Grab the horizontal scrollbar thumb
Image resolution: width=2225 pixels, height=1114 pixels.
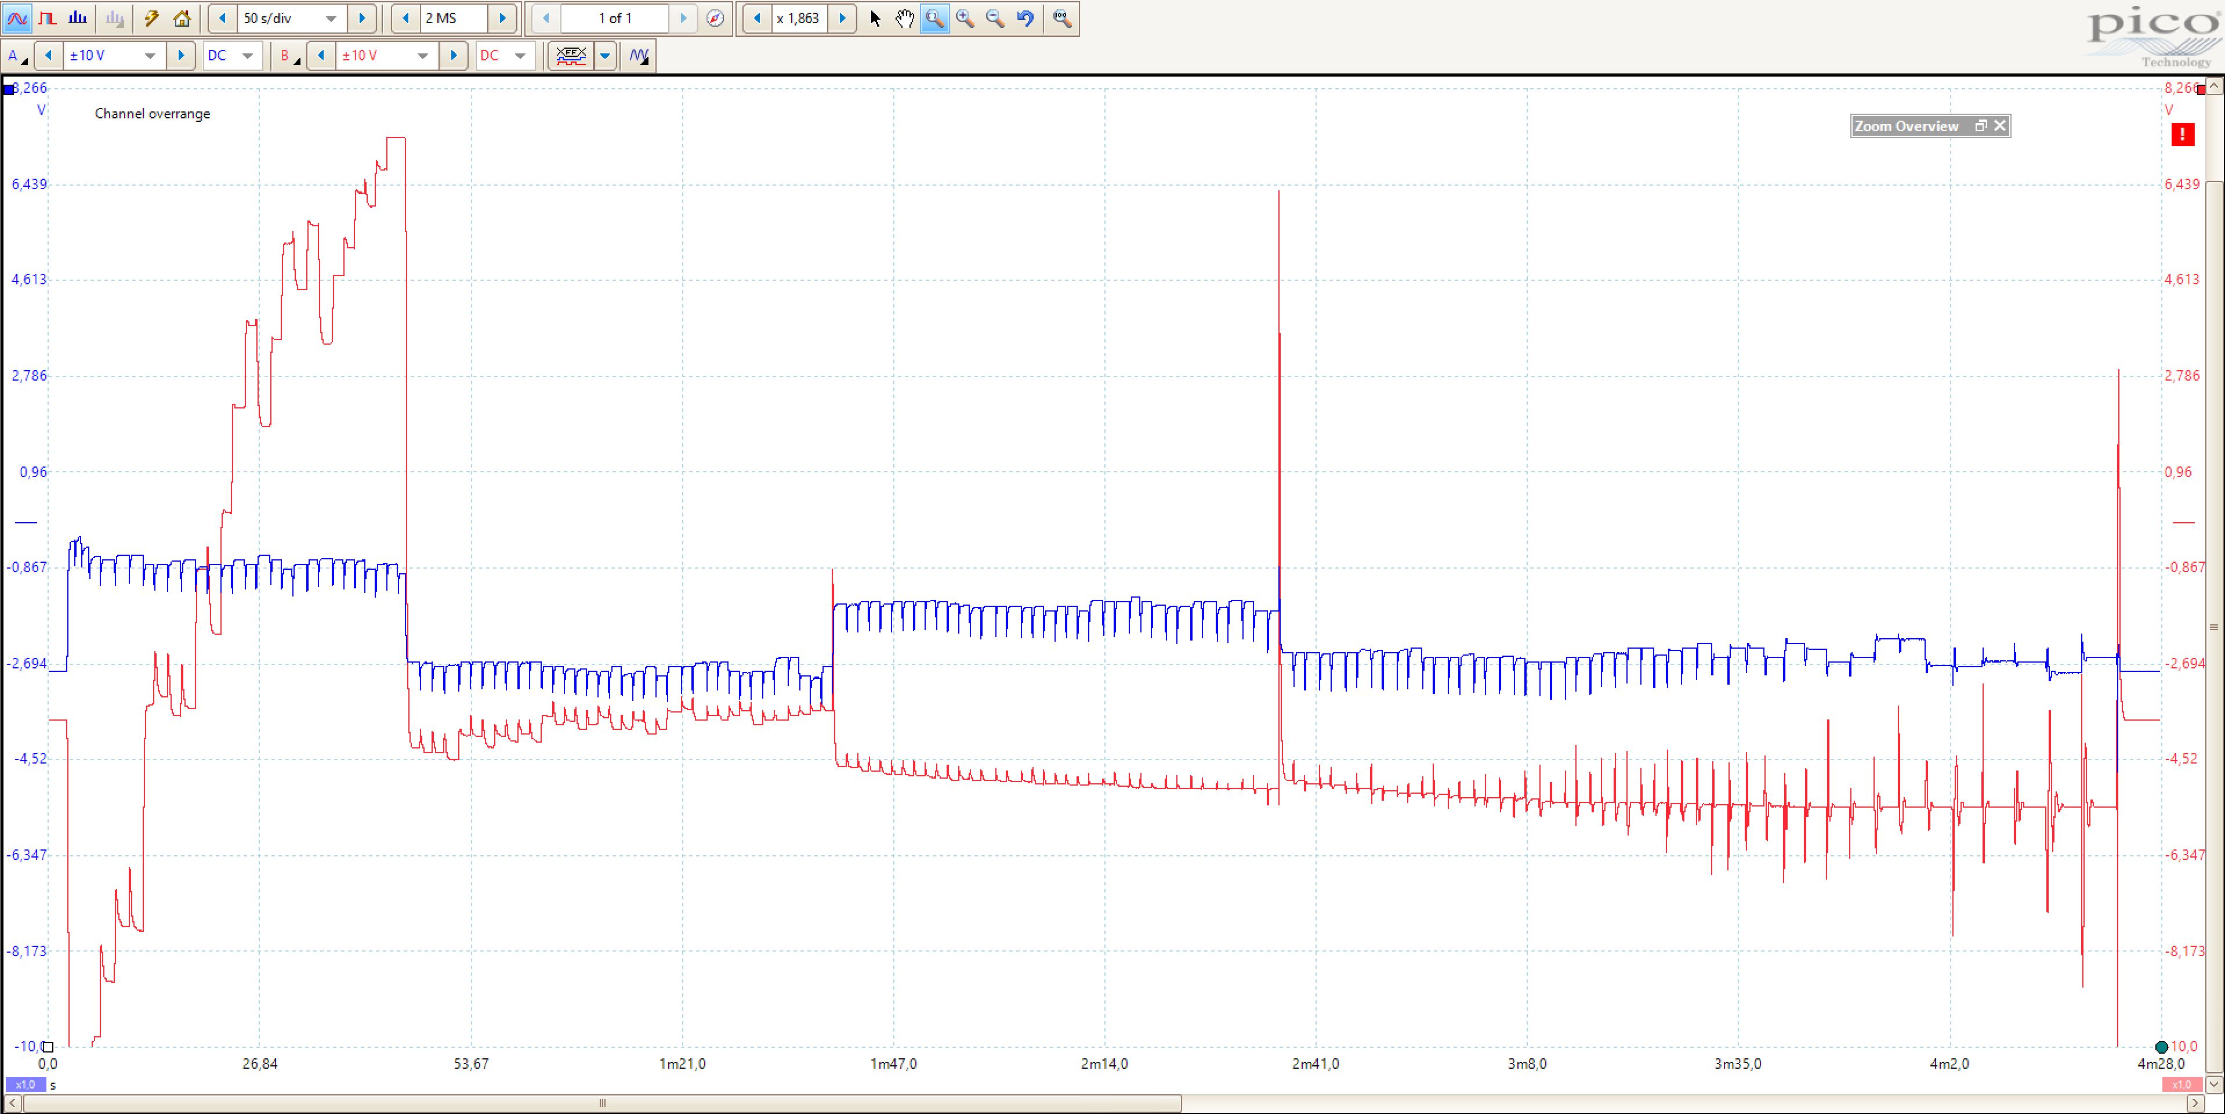tap(602, 1103)
